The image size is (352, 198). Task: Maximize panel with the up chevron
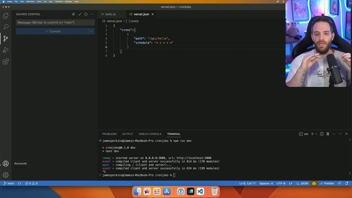click(340, 134)
